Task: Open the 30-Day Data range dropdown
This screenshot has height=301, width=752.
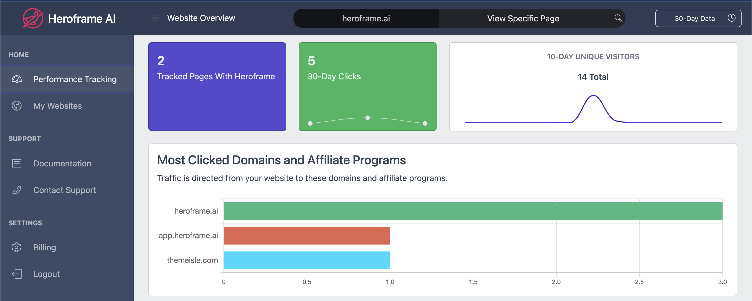Action: (x=698, y=18)
